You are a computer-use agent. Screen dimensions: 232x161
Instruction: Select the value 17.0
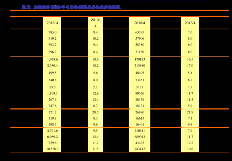(190, 65)
